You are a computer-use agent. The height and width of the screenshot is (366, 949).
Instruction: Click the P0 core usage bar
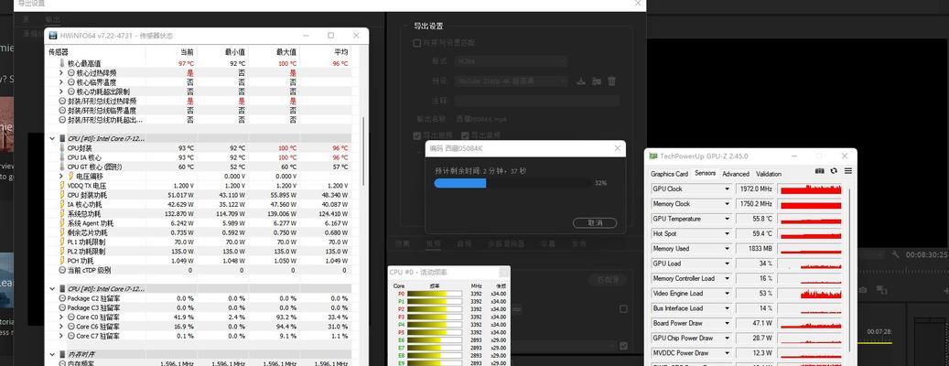[x=434, y=294]
